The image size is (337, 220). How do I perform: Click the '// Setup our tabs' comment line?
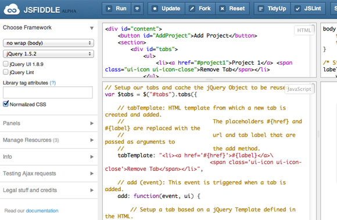195,87
